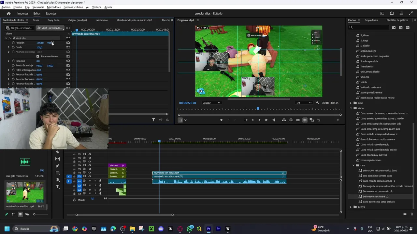Click the Posición X value 1658,0
Screen dimensions: 417x234
(x=40, y=43)
